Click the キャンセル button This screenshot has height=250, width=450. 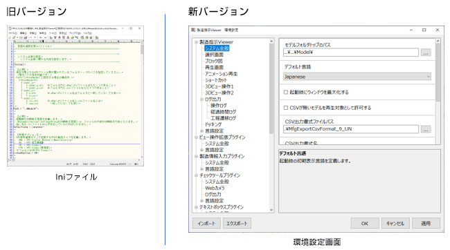(x=395, y=223)
